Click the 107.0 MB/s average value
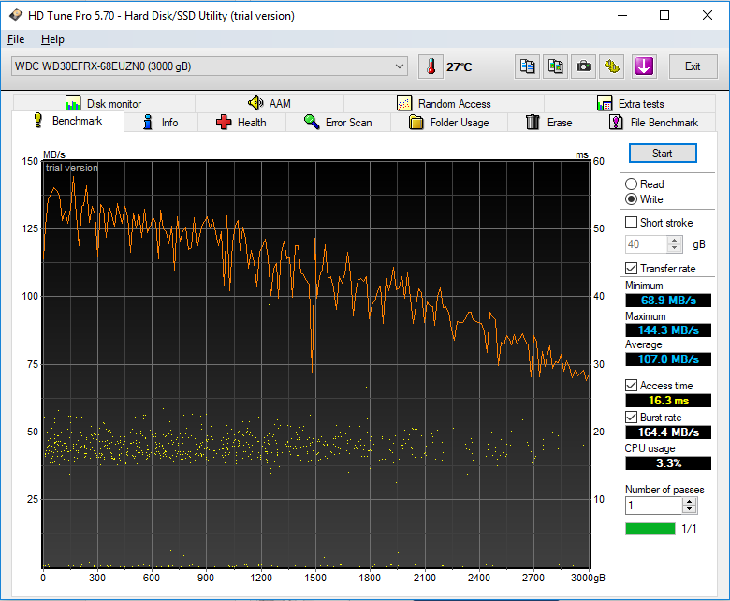730x601 pixels. pos(668,359)
